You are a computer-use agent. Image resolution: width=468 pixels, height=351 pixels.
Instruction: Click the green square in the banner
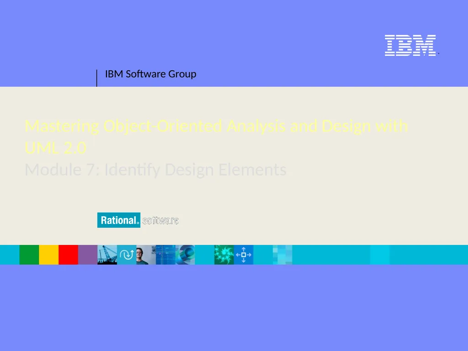pyautogui.click(x=29, y=255)
